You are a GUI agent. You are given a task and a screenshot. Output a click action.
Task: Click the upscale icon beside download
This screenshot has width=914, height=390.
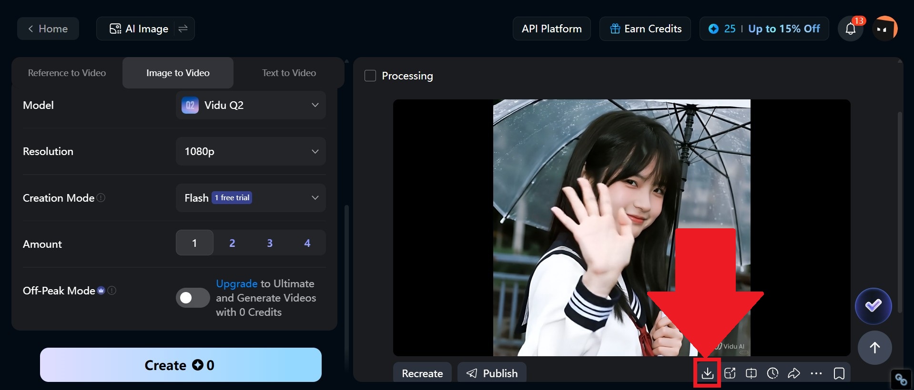coord(730,373)
